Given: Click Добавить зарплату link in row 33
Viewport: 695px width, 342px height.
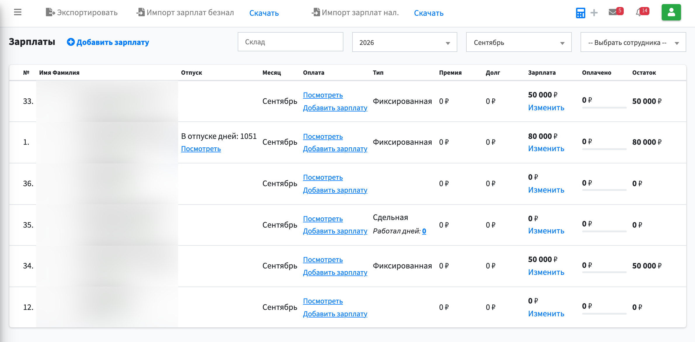Looking at the screenshot, I should coord(335,108).
